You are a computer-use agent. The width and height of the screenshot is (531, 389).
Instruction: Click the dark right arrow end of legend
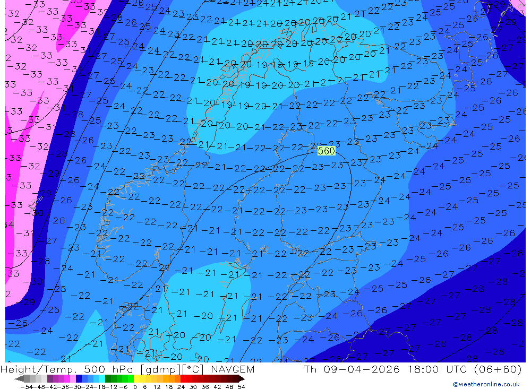pos(242,379)
